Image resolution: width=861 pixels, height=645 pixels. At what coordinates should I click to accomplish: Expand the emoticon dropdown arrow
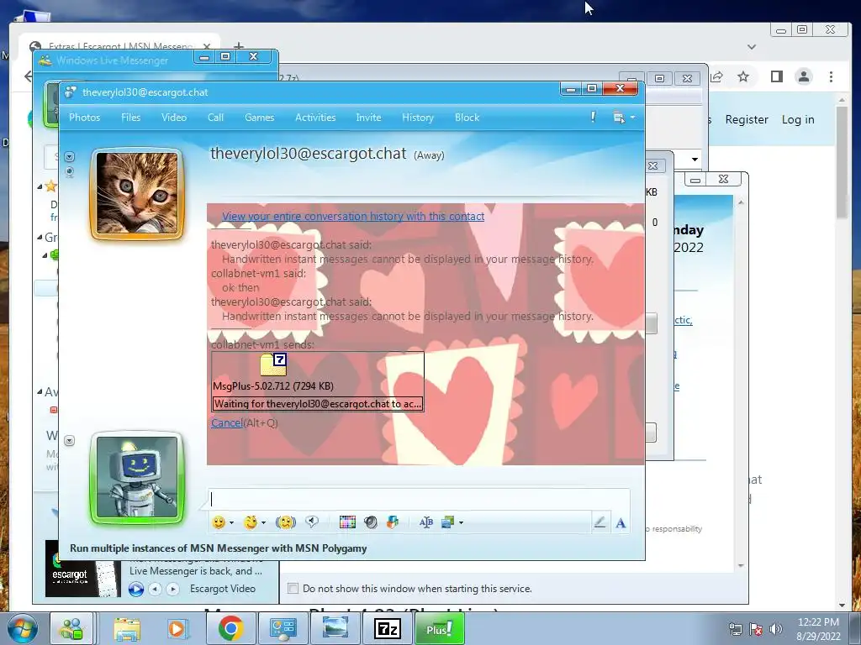point(231,522)
